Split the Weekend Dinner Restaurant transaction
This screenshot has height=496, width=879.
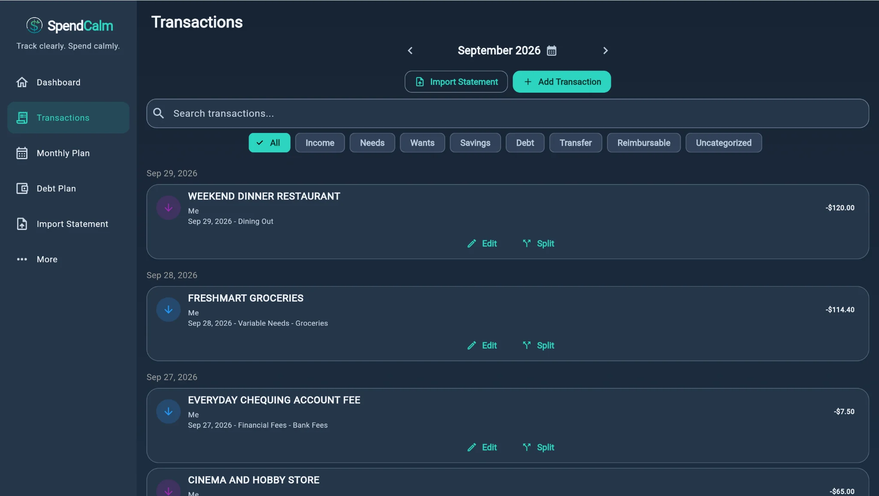click(x=538, y=244)
